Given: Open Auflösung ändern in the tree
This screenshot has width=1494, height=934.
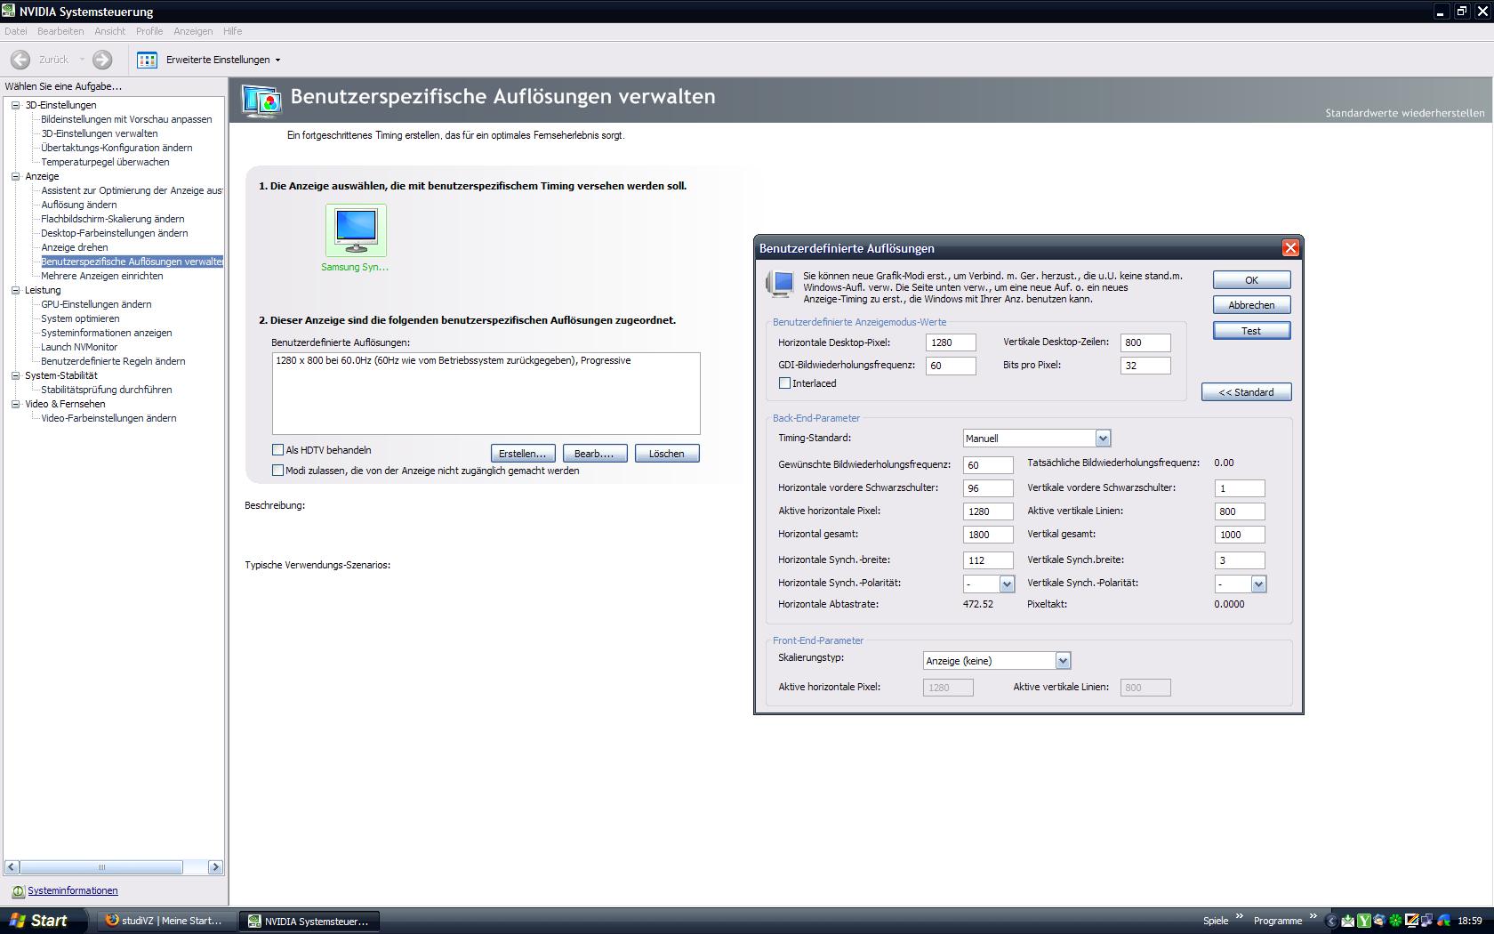Looking at the screenshot, I should pyautogui.click(x=79, y=205).
